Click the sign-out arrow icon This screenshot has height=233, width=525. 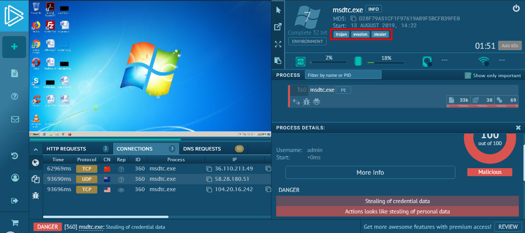click(15, 200)
